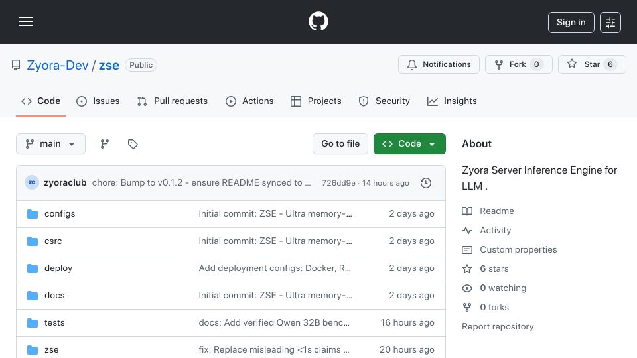
Task: View branches icon next to main
Action: click(105, 144)
